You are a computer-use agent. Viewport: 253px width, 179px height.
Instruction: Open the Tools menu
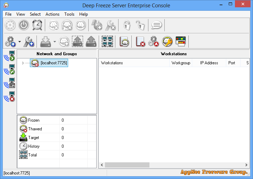pos(70,14)
